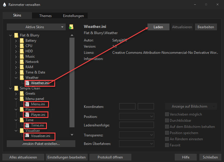Click the Player.ini file icon

(x=27, y=115)
